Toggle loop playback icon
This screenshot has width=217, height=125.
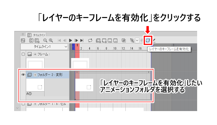click(x=90, y=40)
